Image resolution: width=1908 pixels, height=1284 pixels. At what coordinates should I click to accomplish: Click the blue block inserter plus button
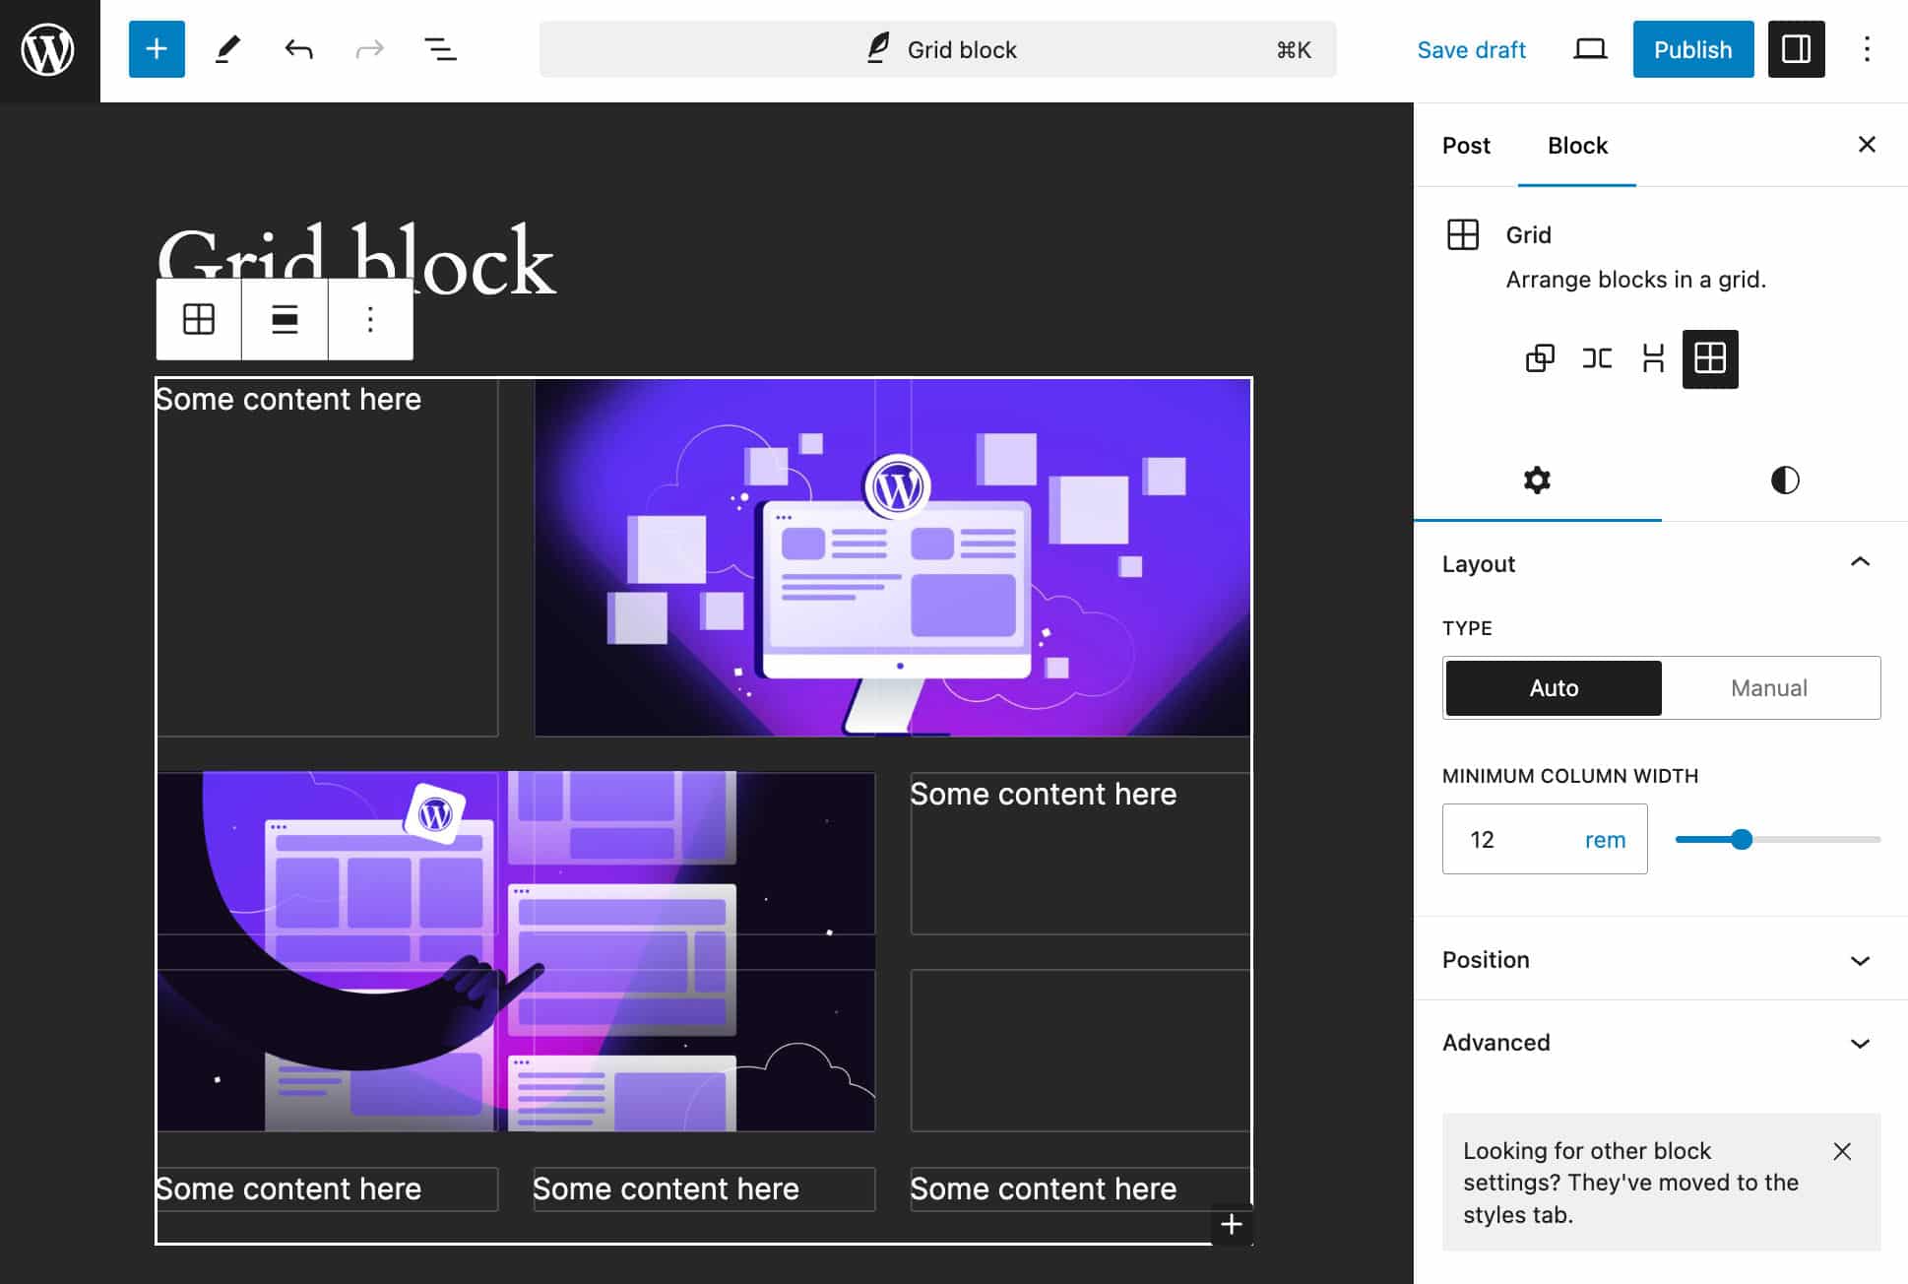[x=157, y=49]
